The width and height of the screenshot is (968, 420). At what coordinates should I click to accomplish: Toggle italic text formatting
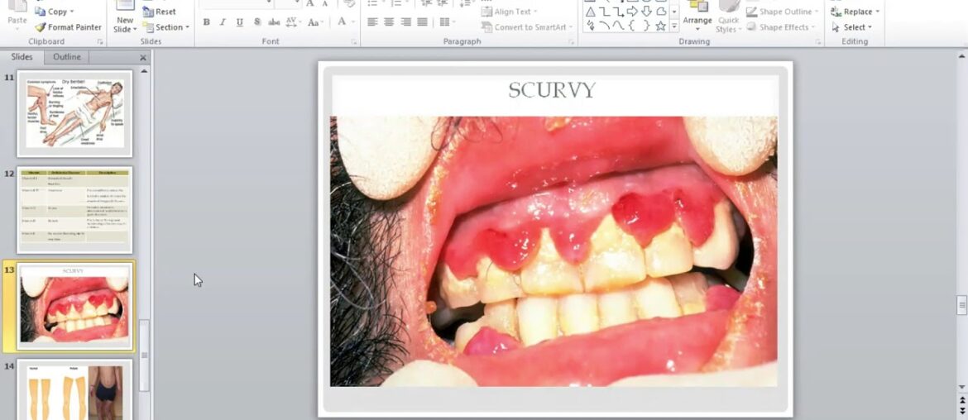click(223, 22)
